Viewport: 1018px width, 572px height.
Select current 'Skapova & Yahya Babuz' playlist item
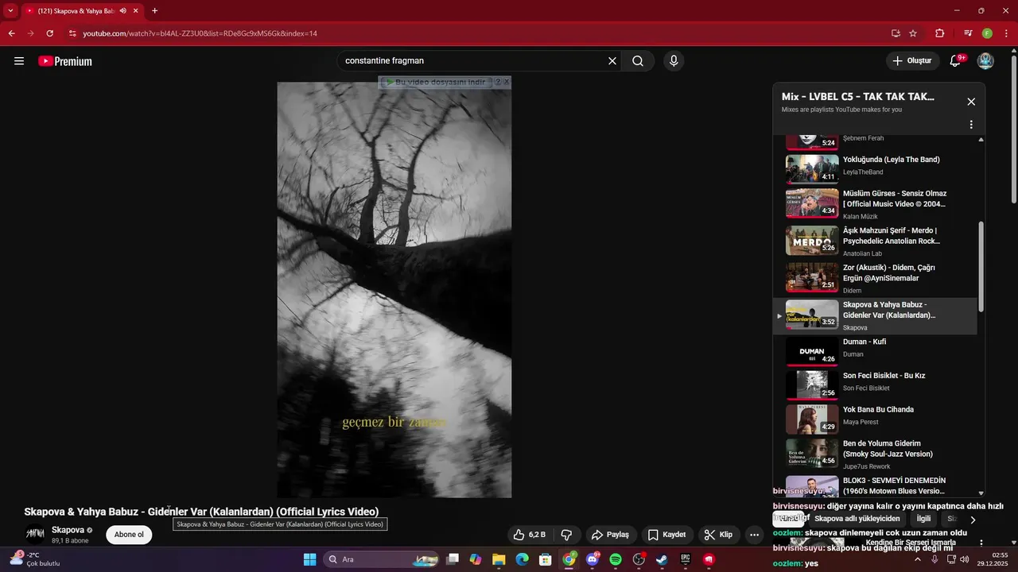876,316
